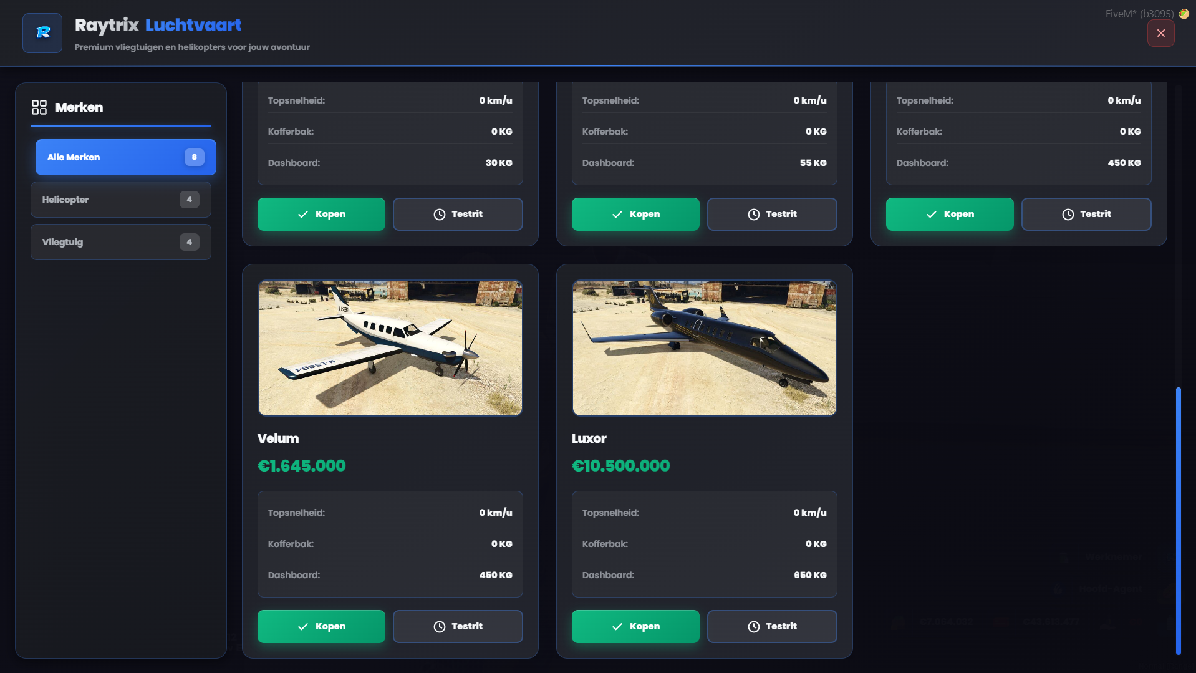Start a Testrit for the Luxor
This screenshot has height=673, width=1196.
coord(772,626)
